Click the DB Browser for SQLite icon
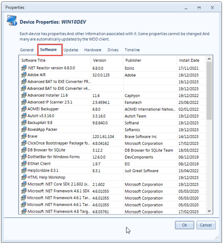Image resolution: width=224 pixels, height=244 pixels. 24,150
